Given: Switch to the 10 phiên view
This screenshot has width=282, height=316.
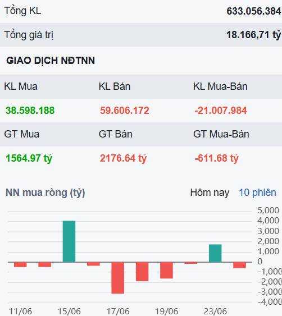Looking at the screenshot, I should [257, 193].
